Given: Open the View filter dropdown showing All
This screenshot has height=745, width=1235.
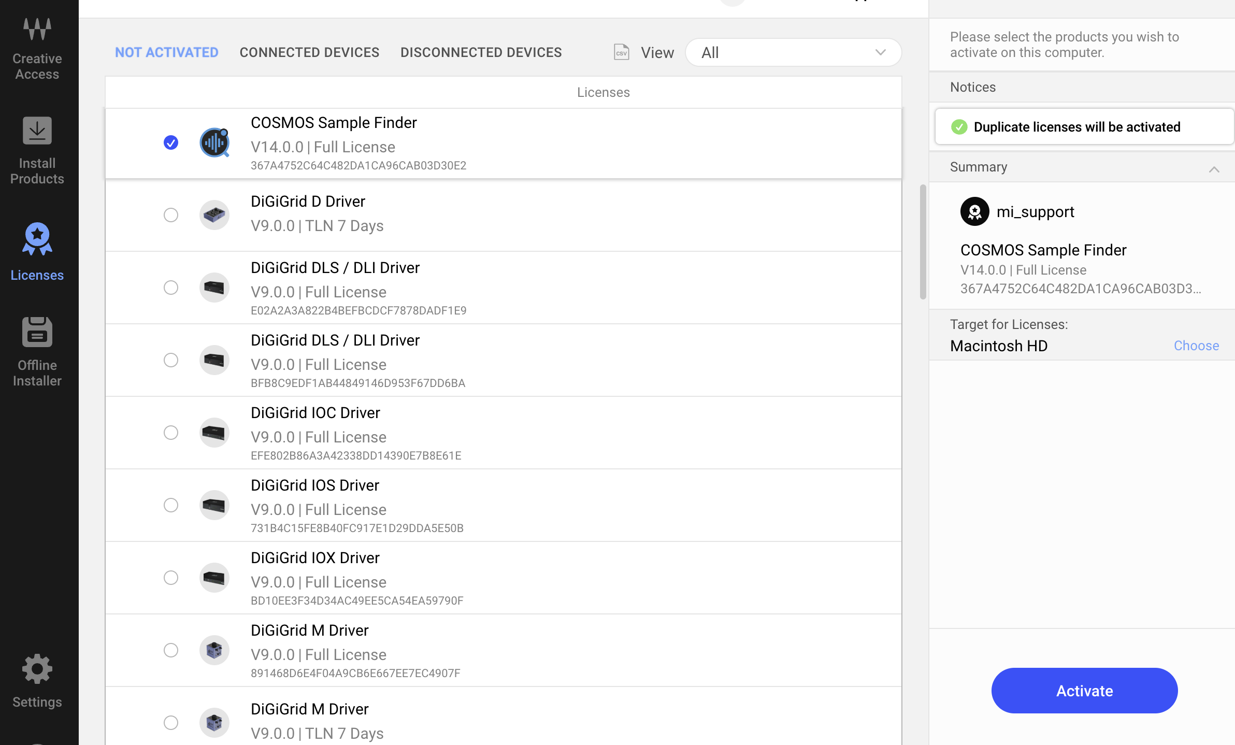Looking at the screenshot, I should (793, 52).
